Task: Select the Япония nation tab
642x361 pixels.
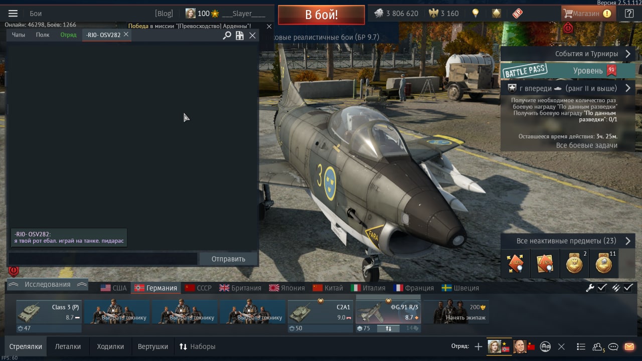Action: click(287, 288)
